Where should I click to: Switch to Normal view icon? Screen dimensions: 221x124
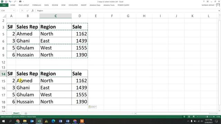tap(184, 117)
